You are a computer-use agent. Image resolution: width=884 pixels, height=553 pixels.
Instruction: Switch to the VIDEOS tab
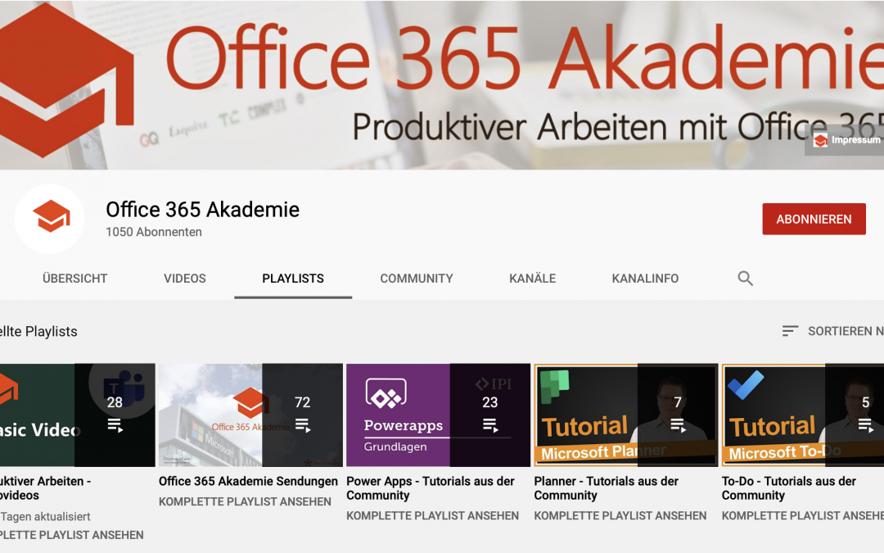click(184, 279)
